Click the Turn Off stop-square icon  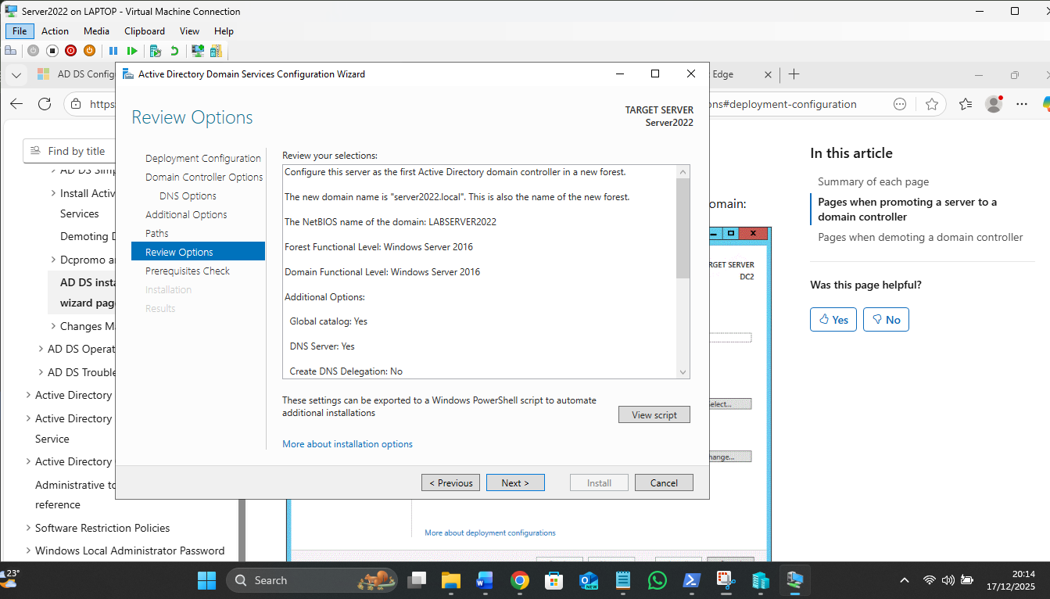52,51
